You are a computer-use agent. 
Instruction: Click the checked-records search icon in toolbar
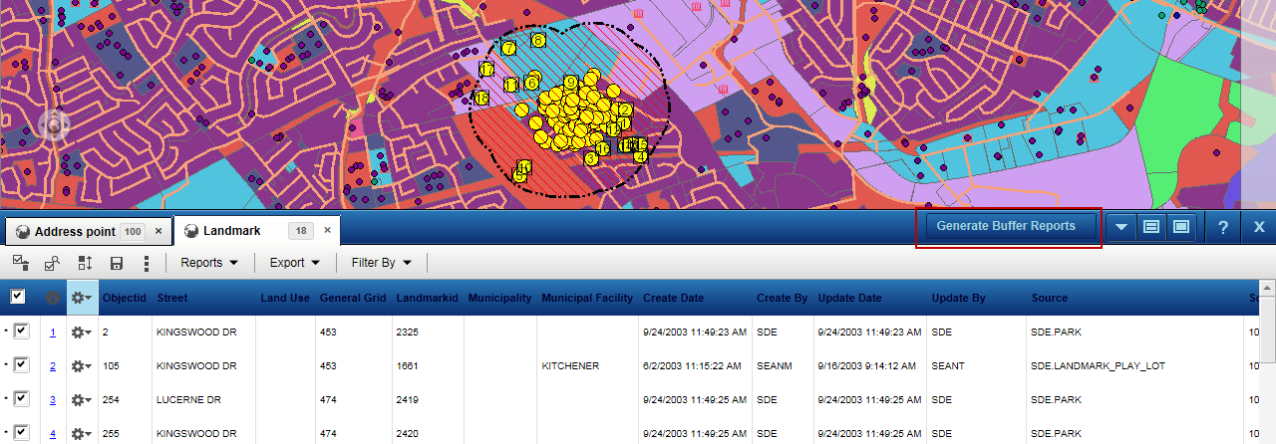tap(52, 263)
